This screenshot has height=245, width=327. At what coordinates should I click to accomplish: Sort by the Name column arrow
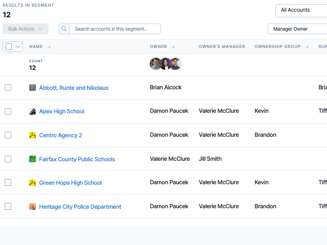pos(49,46)
